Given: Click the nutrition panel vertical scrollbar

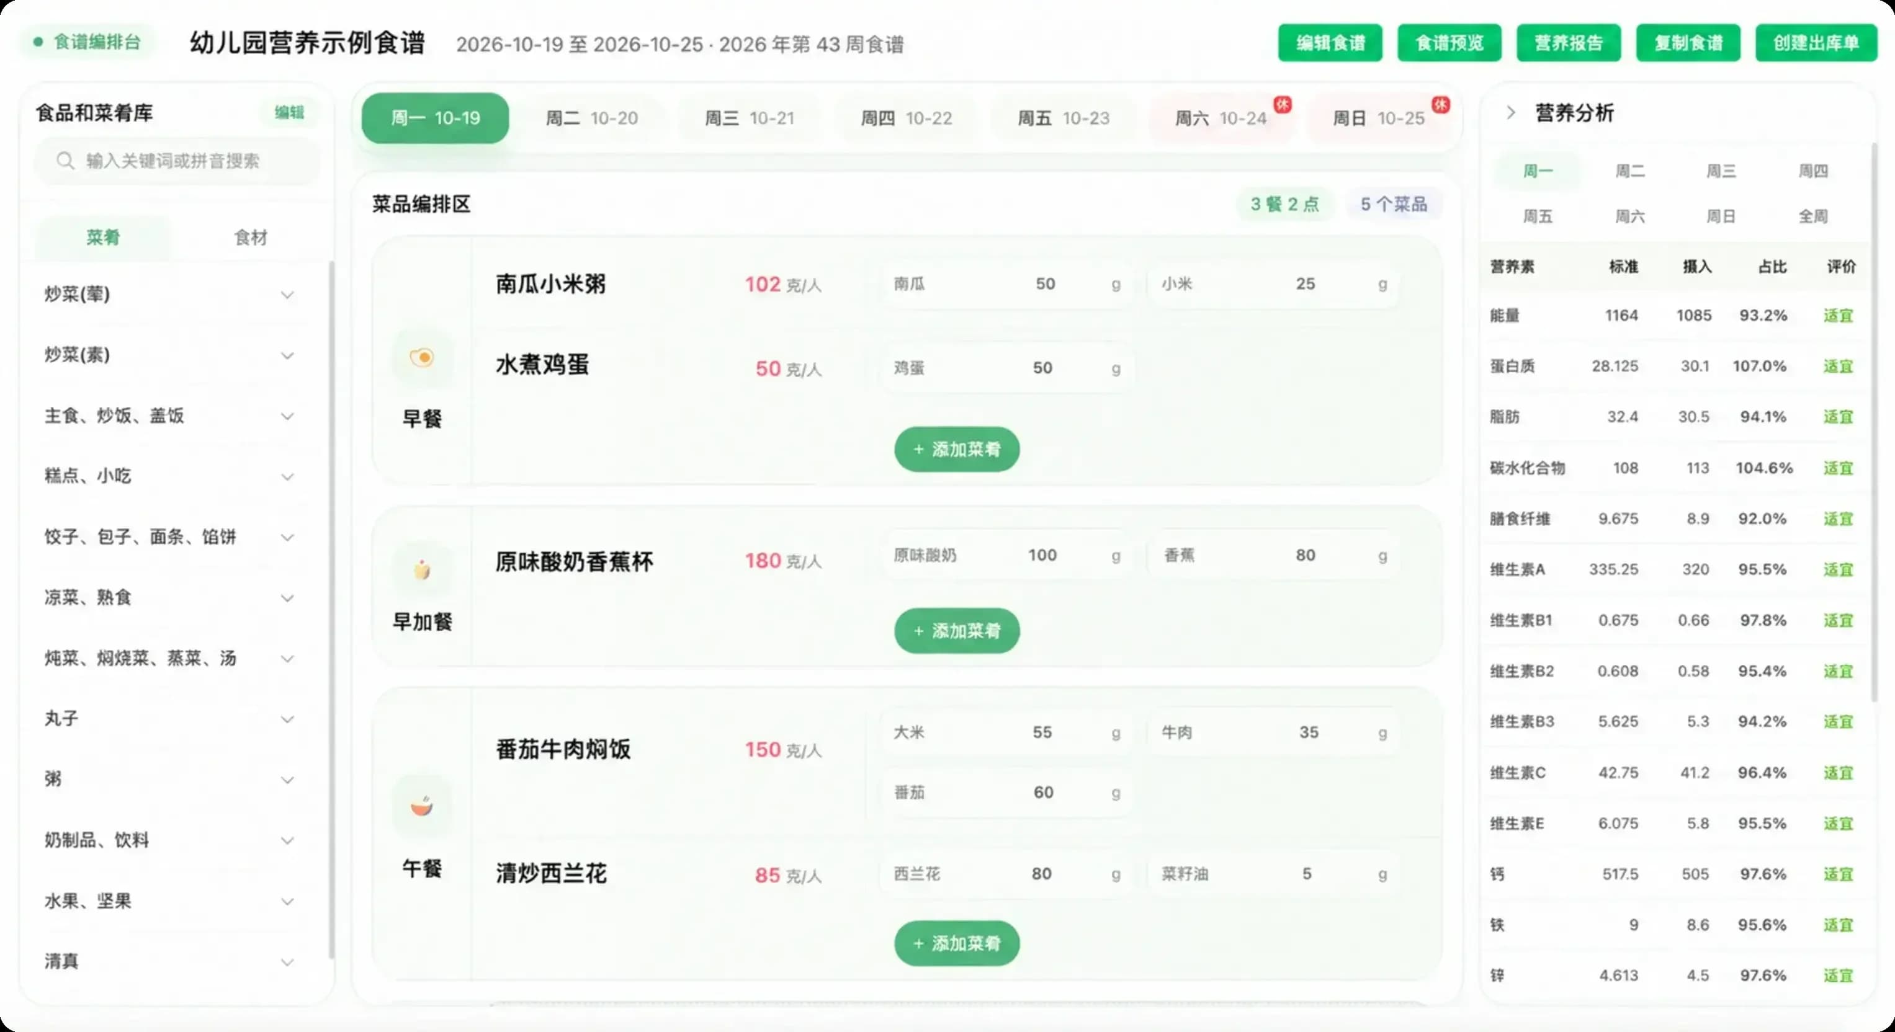Looking at the screenshot, I should [x=1875, y=422].
